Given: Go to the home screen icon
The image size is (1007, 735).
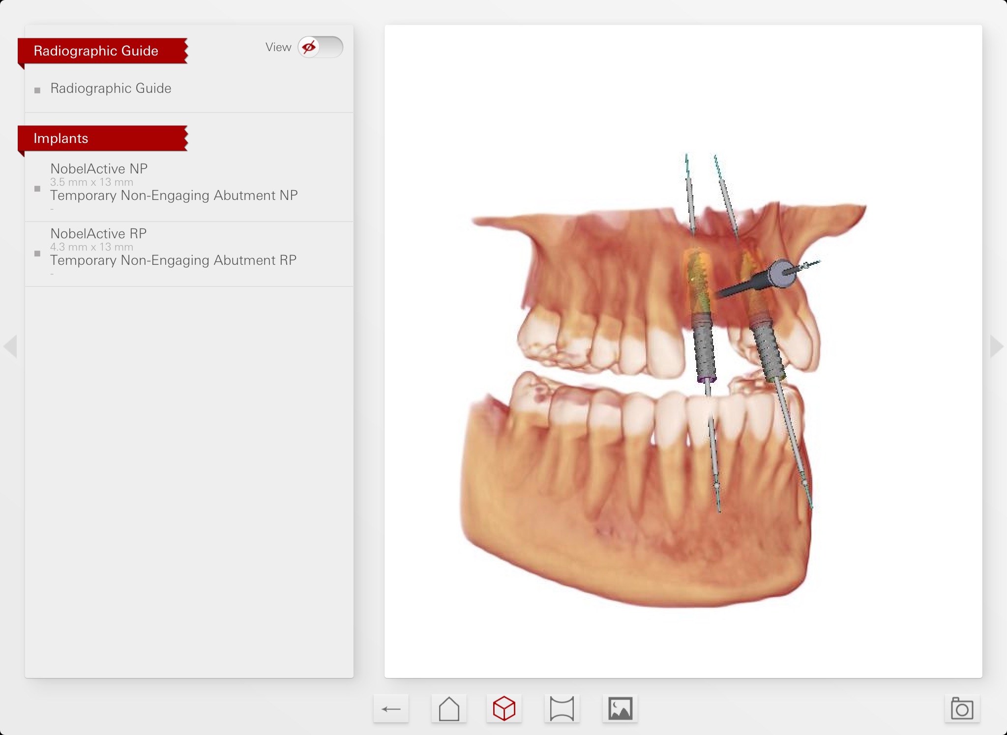Looking at the screenshot, I should (x=449, y=708).
